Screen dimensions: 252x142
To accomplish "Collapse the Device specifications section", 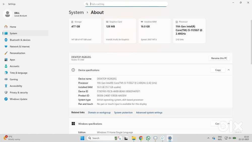I will click(229, 70).
